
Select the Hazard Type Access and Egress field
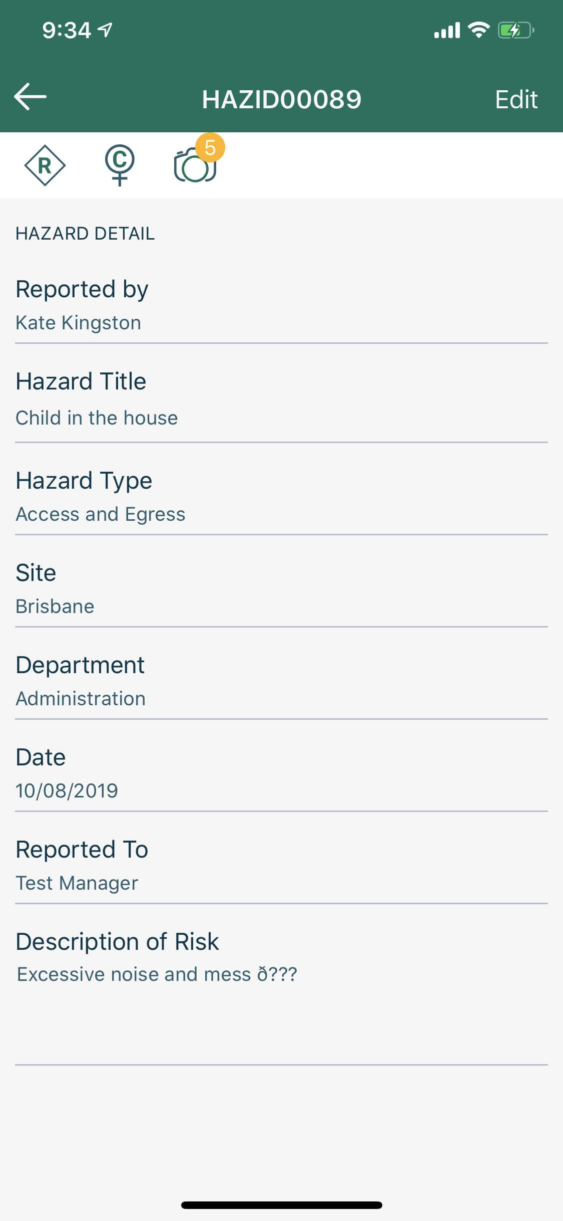click(x=281, y=497)
